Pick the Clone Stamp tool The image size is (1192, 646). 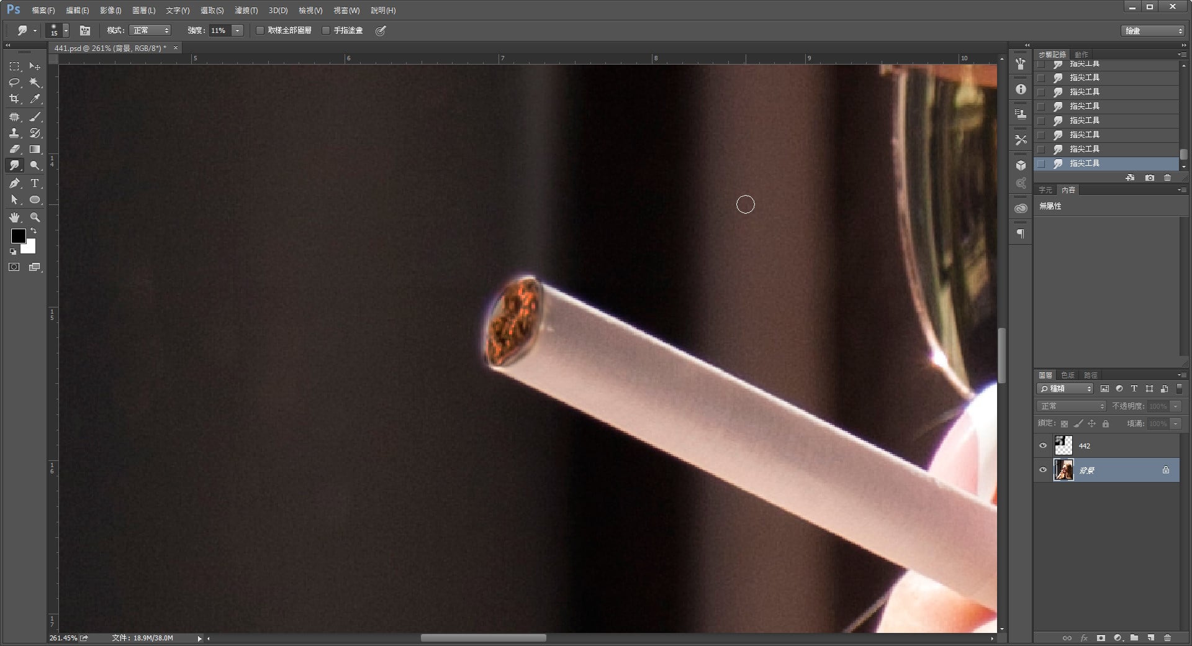[14, 133]
